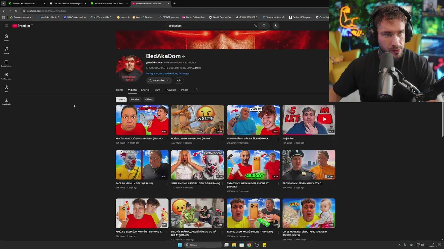Screen dimensions: 444x249
Task: Clear the search box with X
Action: click(x=256, y=26)
